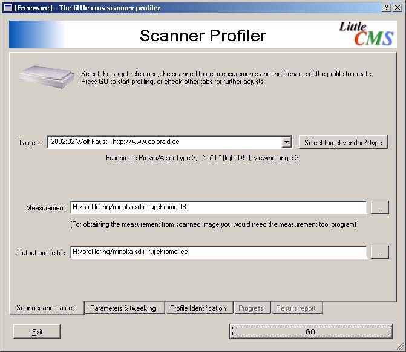Browse for the Measurement file
Viewport: 406px width, 352px height.
tap(379, 207)
